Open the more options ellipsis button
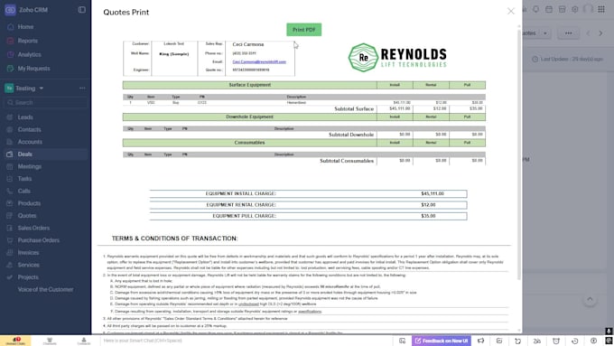The height and width of the screenshot is (346, 614). pos(568,33)
